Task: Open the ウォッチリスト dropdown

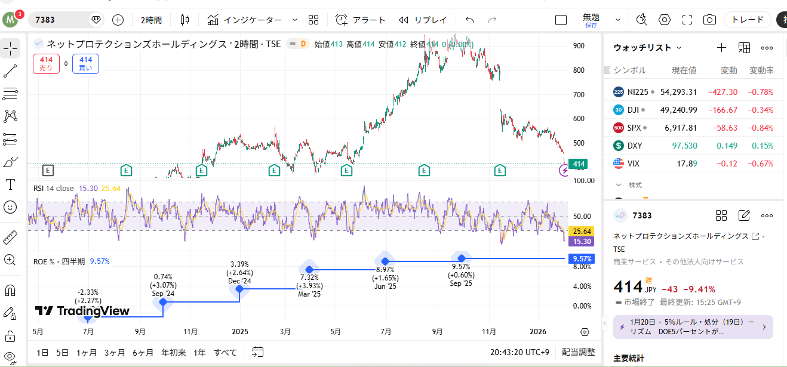Action: pyautogui.click(x=648, y=48)
